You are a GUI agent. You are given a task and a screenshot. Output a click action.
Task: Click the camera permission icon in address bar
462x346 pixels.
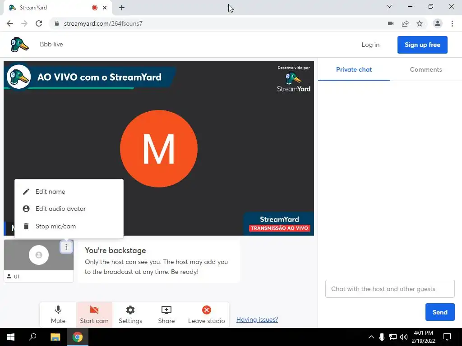(391, 23)
